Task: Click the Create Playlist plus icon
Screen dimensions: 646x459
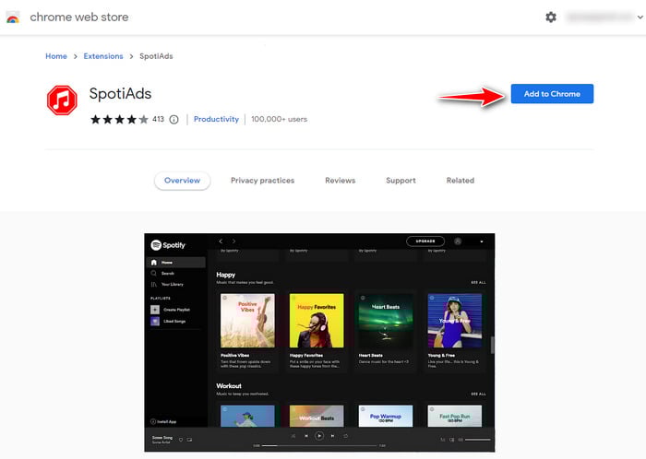Action: point(155,310)
